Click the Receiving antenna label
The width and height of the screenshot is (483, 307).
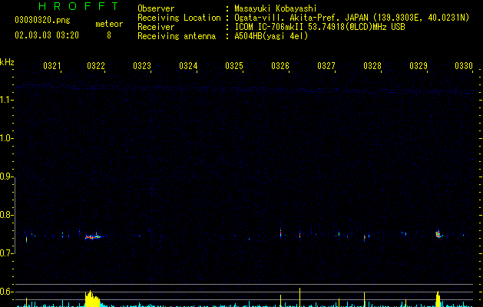(177, 36)
